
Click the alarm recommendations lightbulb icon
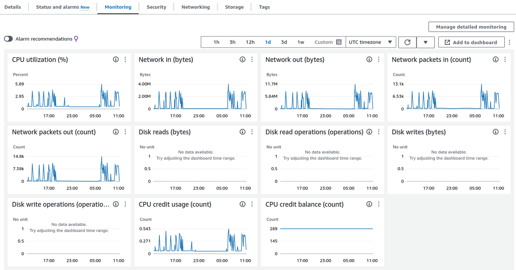coord(76,39)
